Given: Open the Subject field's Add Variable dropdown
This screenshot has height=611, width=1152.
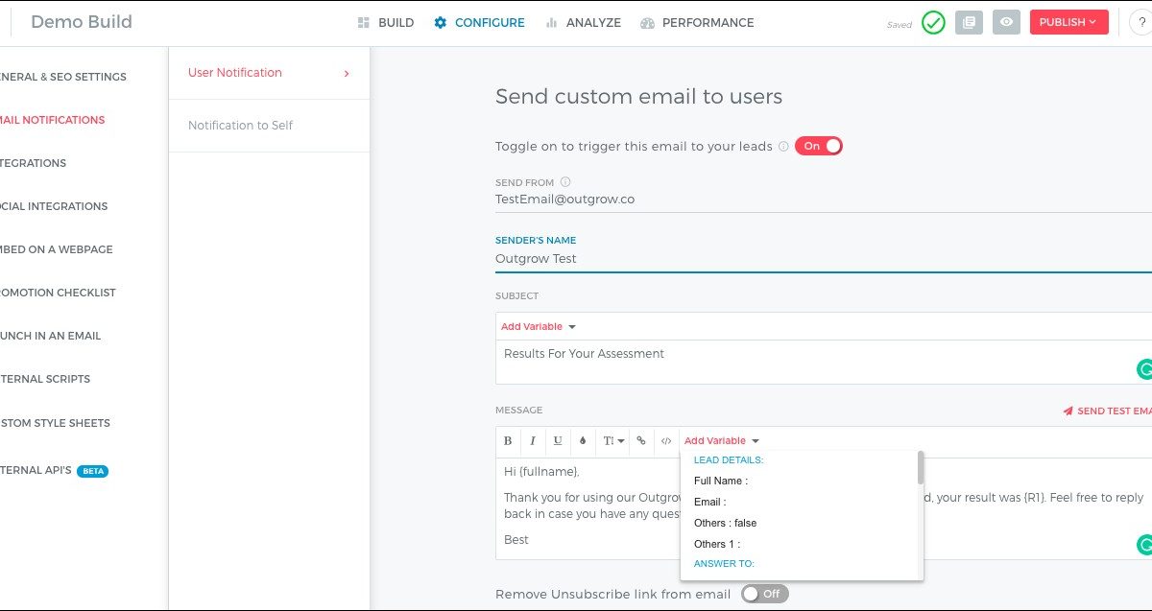Looking at the screenshot, I should pos(538,327).
